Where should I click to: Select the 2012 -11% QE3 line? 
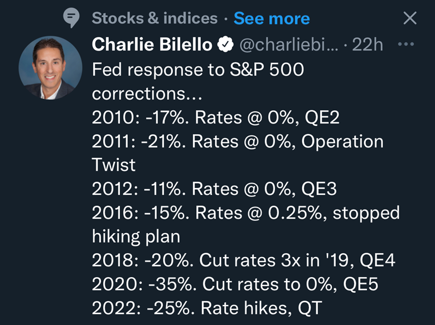click(x=215, y=189)
